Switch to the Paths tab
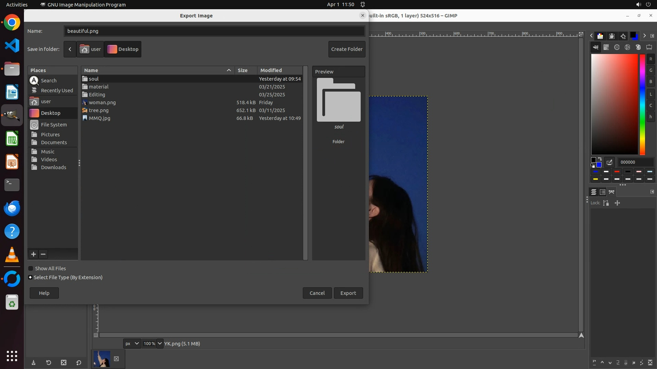The image size is (657, 369). pos(611,192)
